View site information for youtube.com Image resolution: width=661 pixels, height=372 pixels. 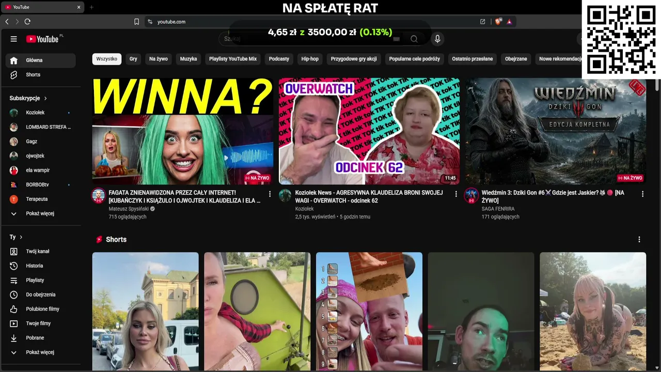pos(150,22)
